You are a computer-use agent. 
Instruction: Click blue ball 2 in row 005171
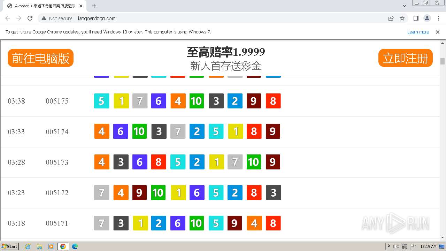(159, 223)
